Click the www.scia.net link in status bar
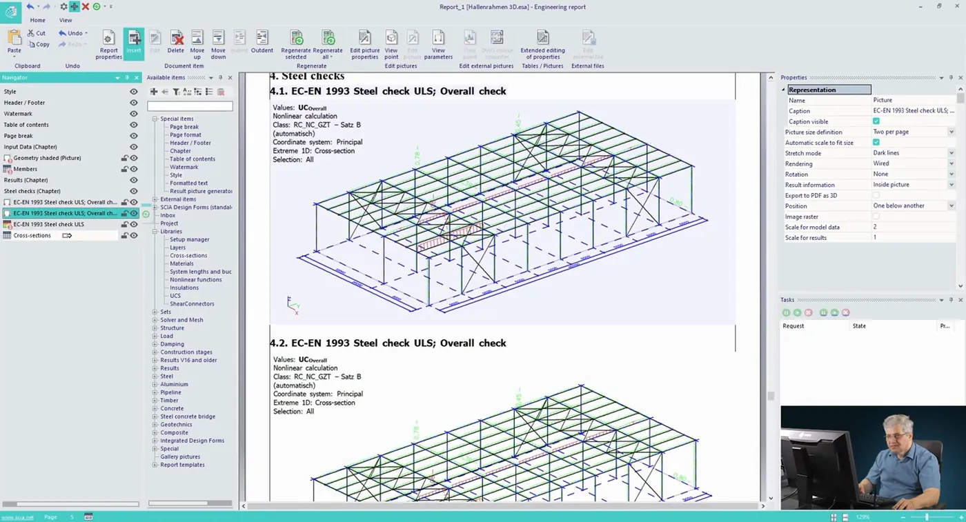The image size is (966, 522). click(x=17, y=517)
